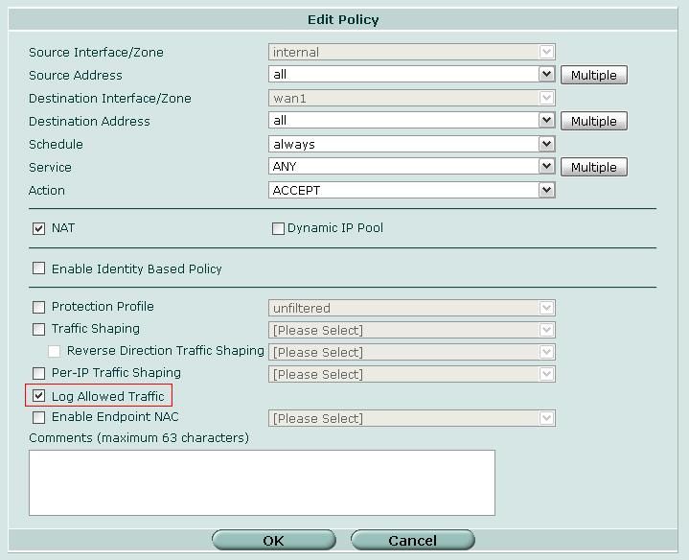Open the Source Address dropdown

pyautogui.click(x=546, y=74)
